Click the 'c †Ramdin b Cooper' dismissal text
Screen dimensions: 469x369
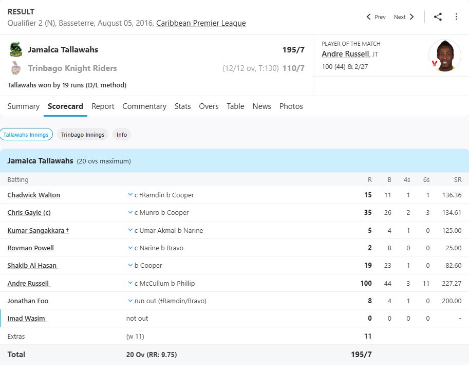[164, 195]
